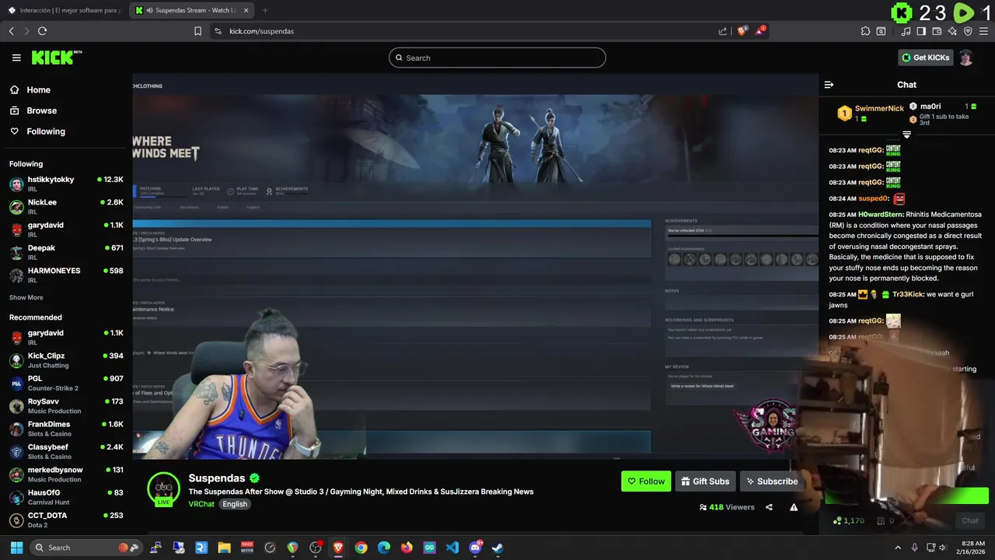995x560 pixels.
Task: Focus the Kick search field
Action: click(x=497, y=58)
